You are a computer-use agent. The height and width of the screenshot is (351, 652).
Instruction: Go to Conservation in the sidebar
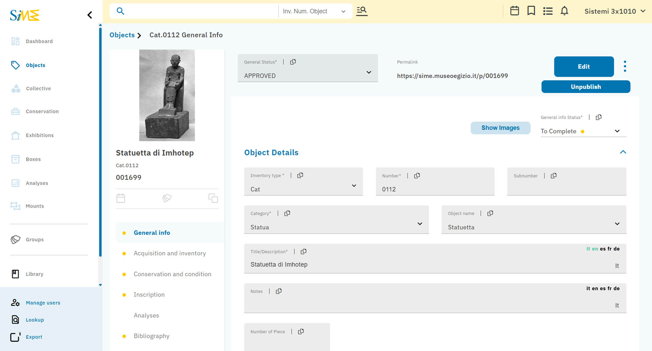click(42, 112)
